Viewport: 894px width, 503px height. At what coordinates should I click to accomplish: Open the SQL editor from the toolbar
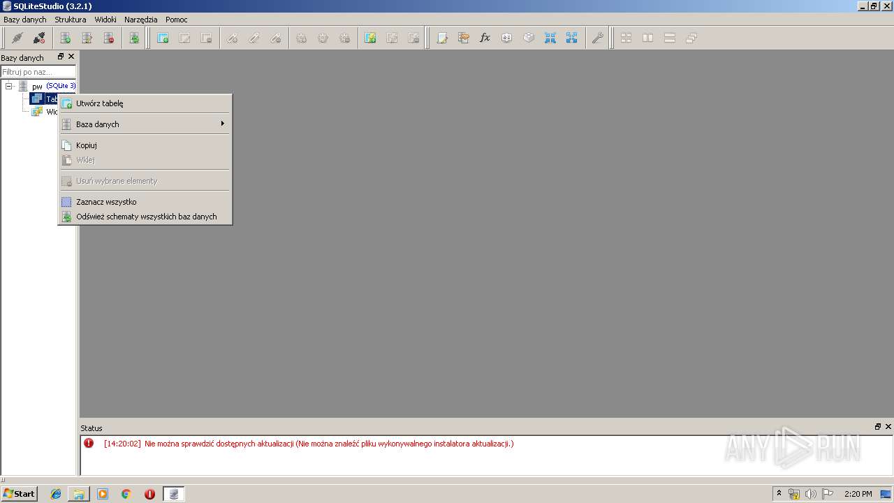pyautogui.click(x=442, y=38)
